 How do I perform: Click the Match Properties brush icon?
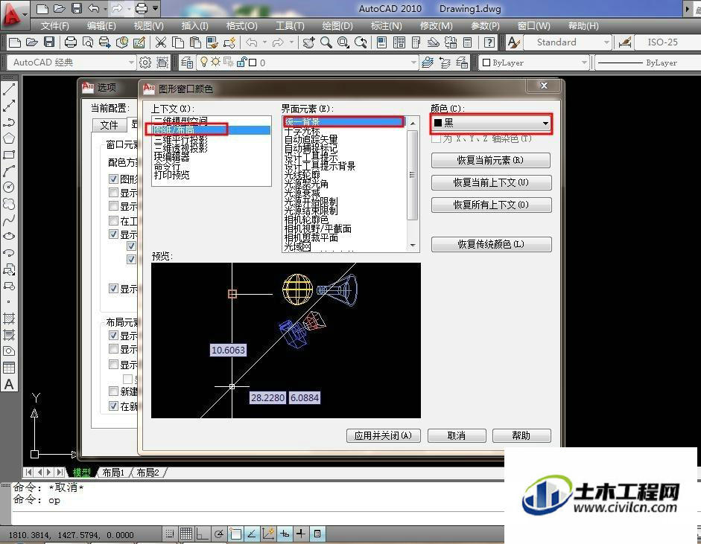tap(212, 42)
